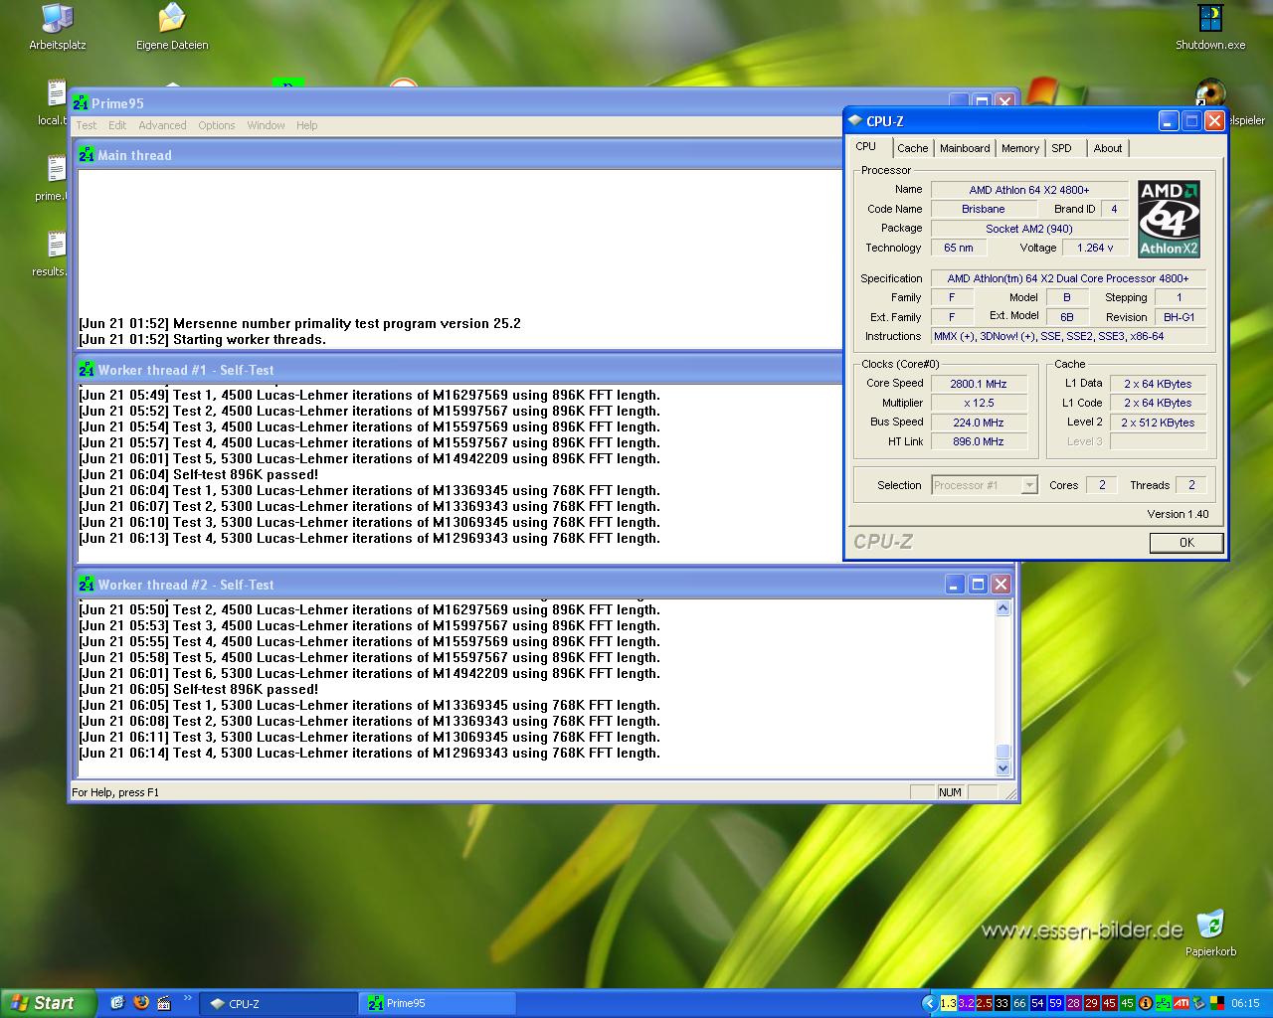Screen dimensions: 1273x1018
Task: Launch Shutdown.exe from the desktop
Action: tap(1209, 20)
